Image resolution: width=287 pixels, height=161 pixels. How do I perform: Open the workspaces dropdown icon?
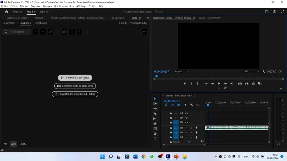click(x=267, y=12)
